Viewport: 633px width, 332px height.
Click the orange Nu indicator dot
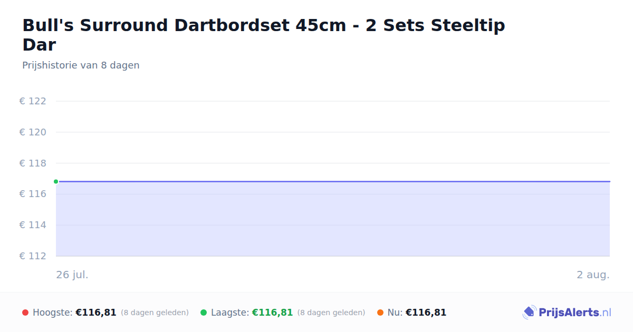380,313
